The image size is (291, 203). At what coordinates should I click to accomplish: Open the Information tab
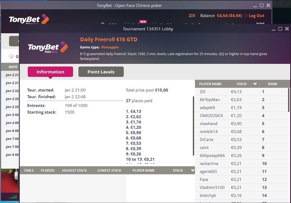50,72
